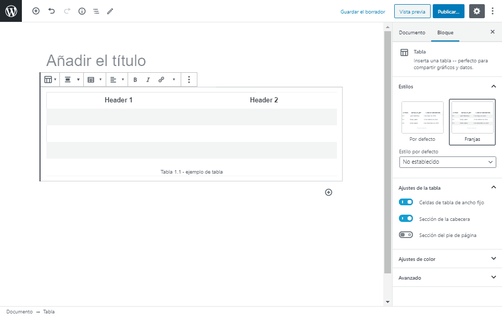Screen dimensions: 502x316
Task: Click editor scrollbar up arrow
Action: (x=387, y=27)
